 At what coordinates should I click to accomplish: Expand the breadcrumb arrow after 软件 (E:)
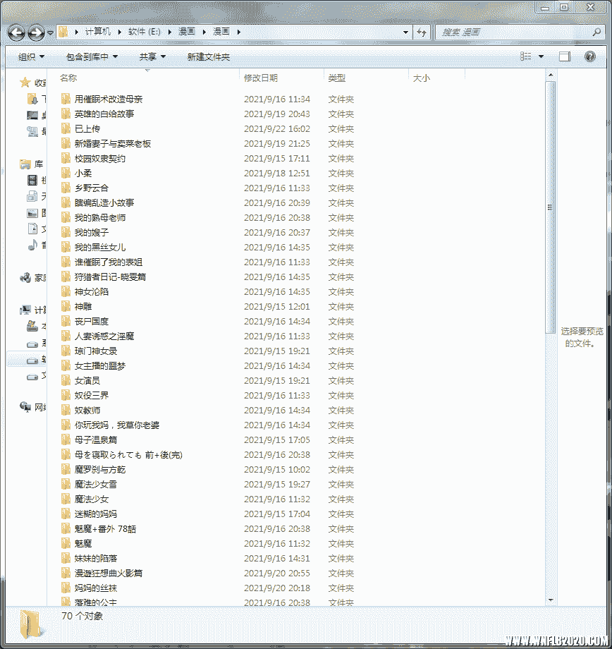[170, 32]
